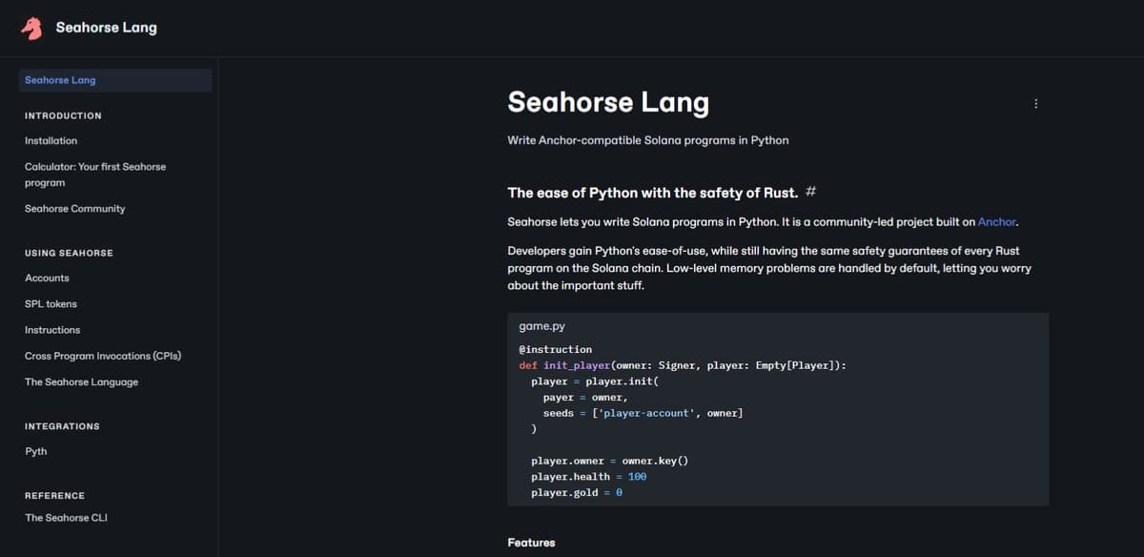Click the @instruction decorator line

point(555,349)
